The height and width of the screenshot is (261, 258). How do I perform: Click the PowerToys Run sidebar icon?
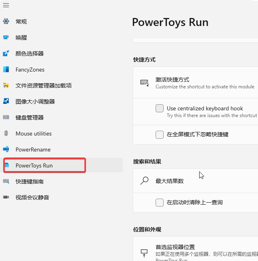tap(7, 165)
